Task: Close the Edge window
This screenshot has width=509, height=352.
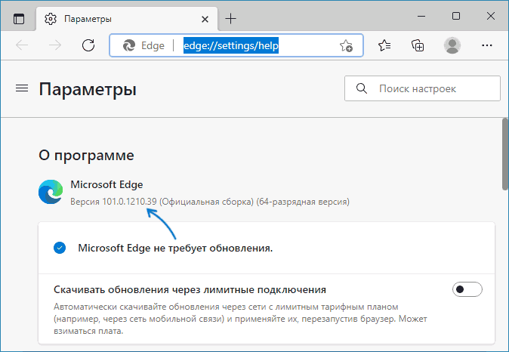Action: coord(491,16)
